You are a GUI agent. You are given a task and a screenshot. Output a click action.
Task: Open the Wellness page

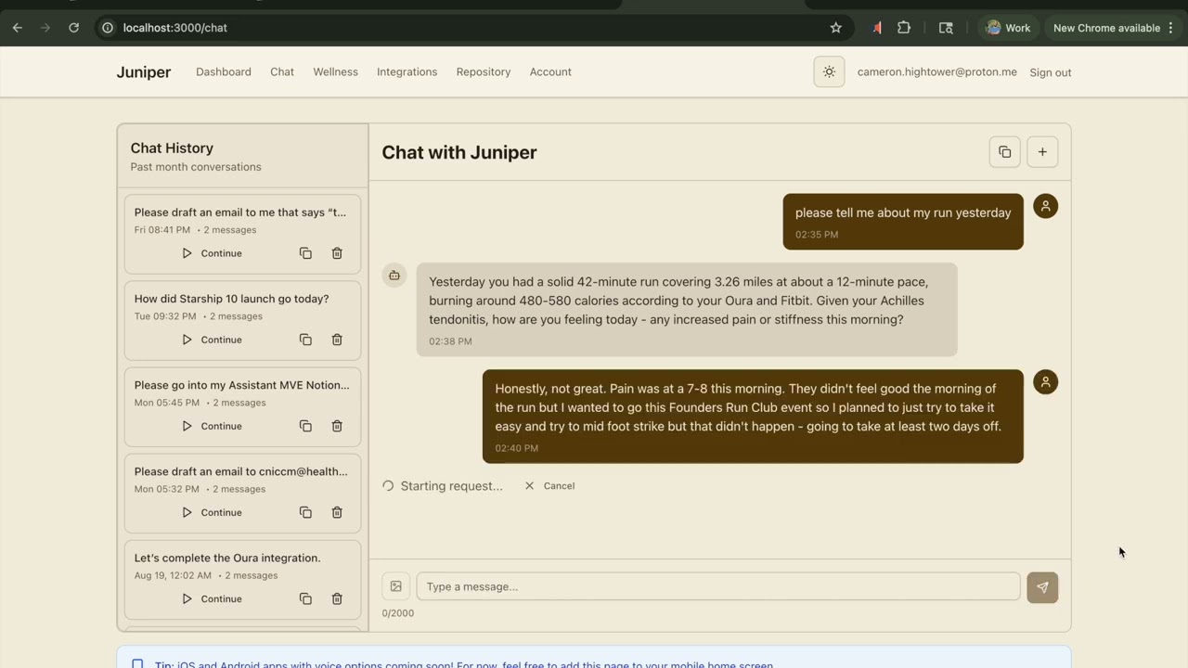coord(335,72)
